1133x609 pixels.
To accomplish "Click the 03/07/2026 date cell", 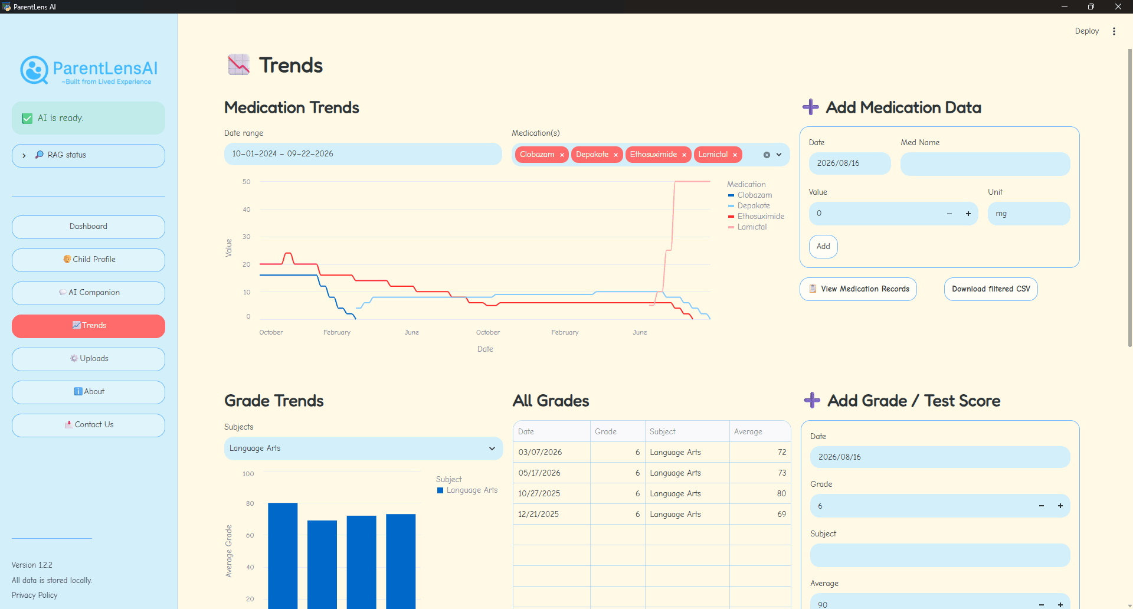I will click(552, 452).
